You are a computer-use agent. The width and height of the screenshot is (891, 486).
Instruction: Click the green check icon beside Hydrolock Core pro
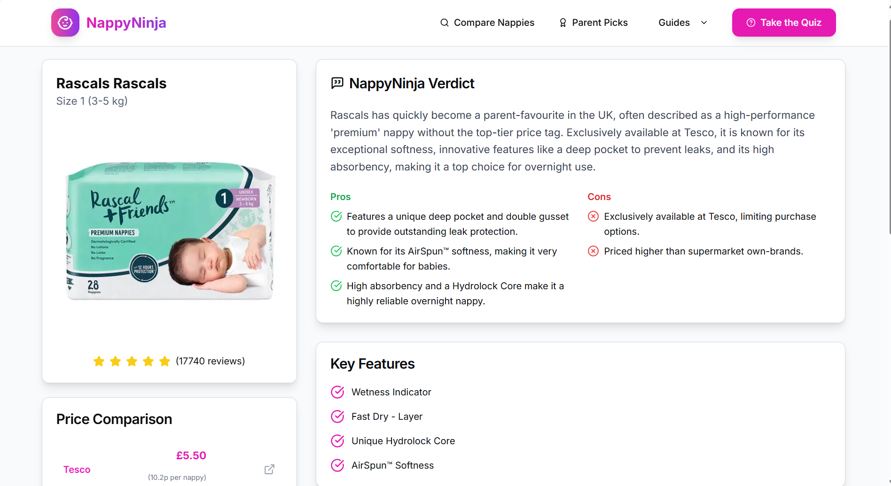pos(336,286)
